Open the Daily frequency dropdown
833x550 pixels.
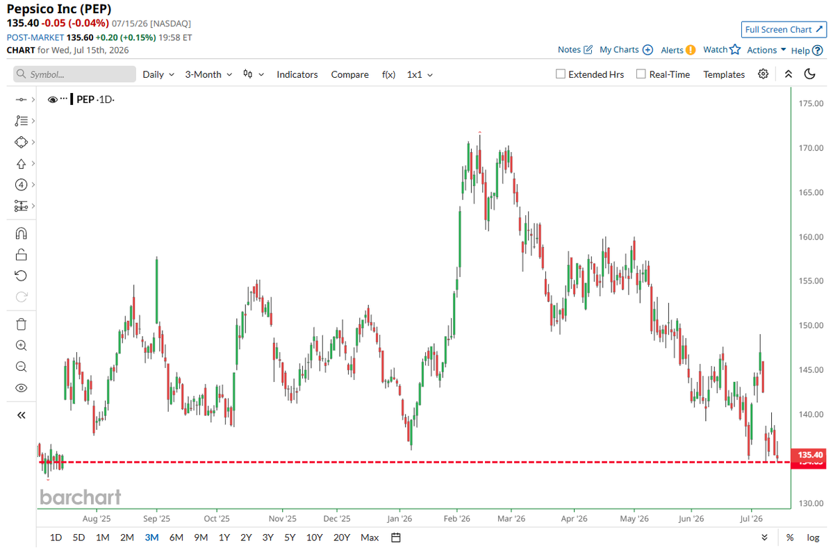pyautogui.click(x=158, y=74)
